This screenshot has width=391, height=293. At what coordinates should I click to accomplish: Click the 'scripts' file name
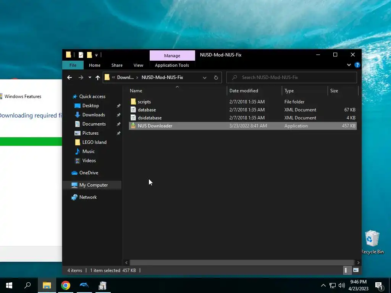(144, 101)
